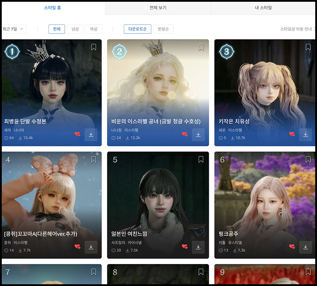This screenshot has width=317, height=286.
Task: Bookmark the rank 1 최병윤 단발 수정본 card
Action: (94, 47)
